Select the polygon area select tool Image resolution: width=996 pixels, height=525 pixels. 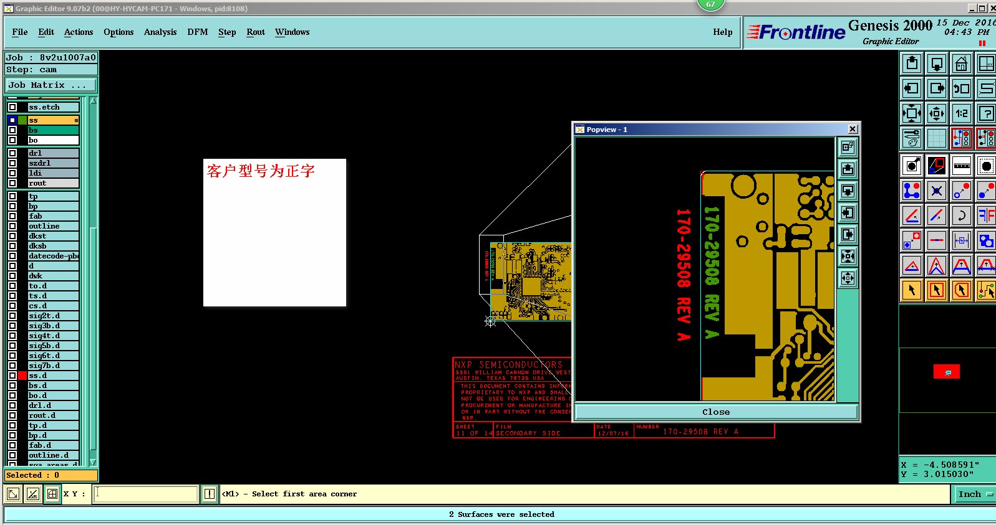pyautogui.click(x=962, y=290)
